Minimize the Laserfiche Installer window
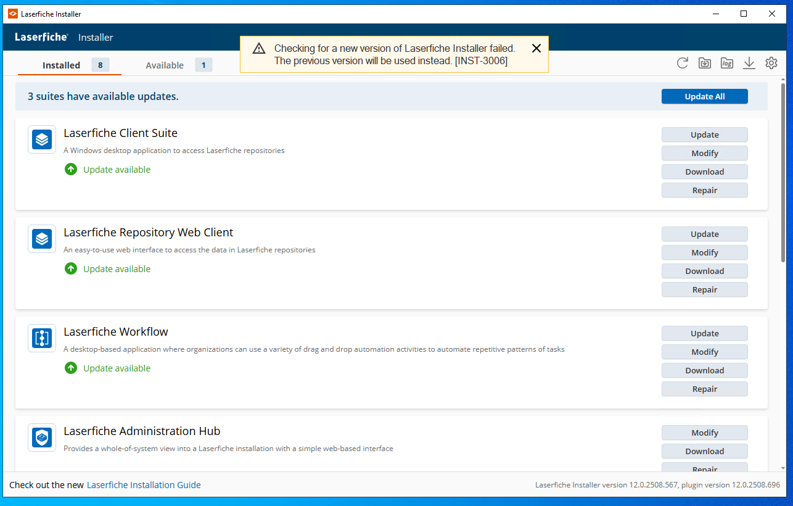The image size is (793, 506). coord(716,14)
